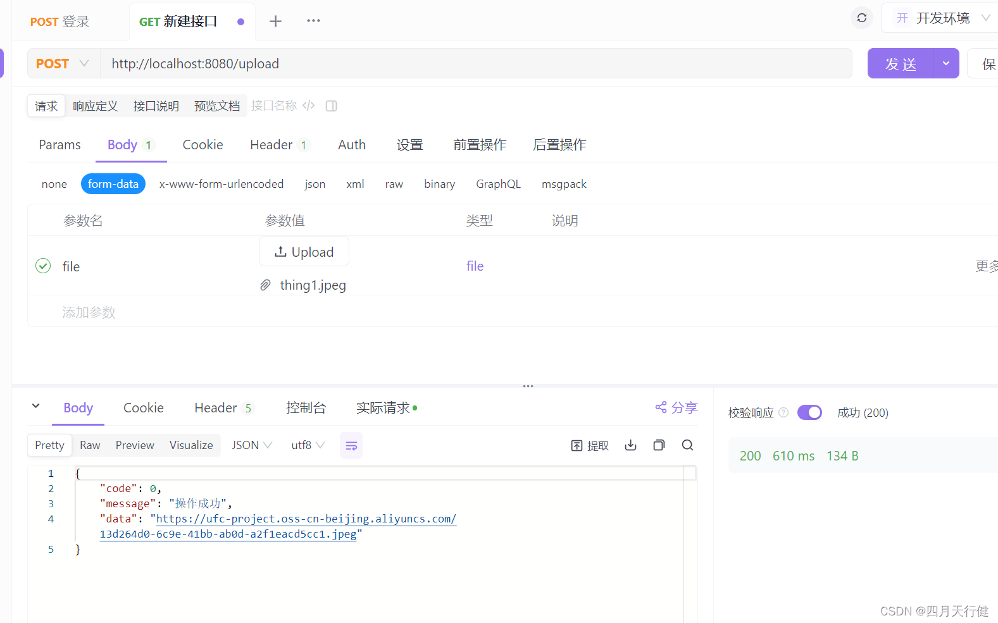Select the x-www-form-urlencoded body type
998x623 pixels.
(x=221, y=184)
